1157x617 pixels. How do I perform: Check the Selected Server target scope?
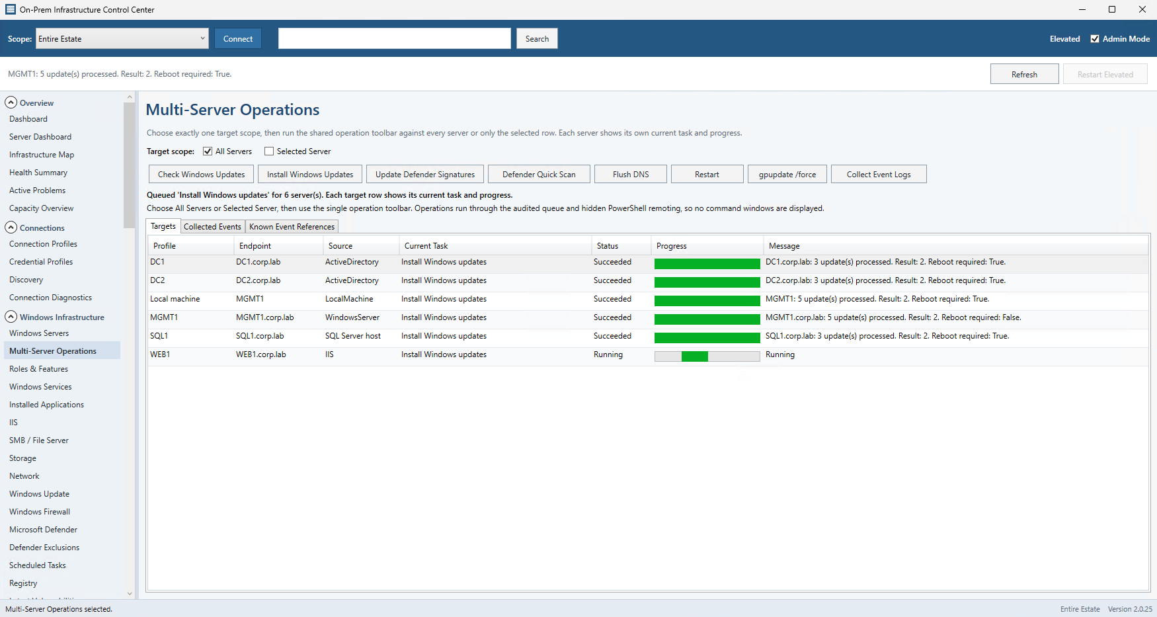(x=269, y=151)
